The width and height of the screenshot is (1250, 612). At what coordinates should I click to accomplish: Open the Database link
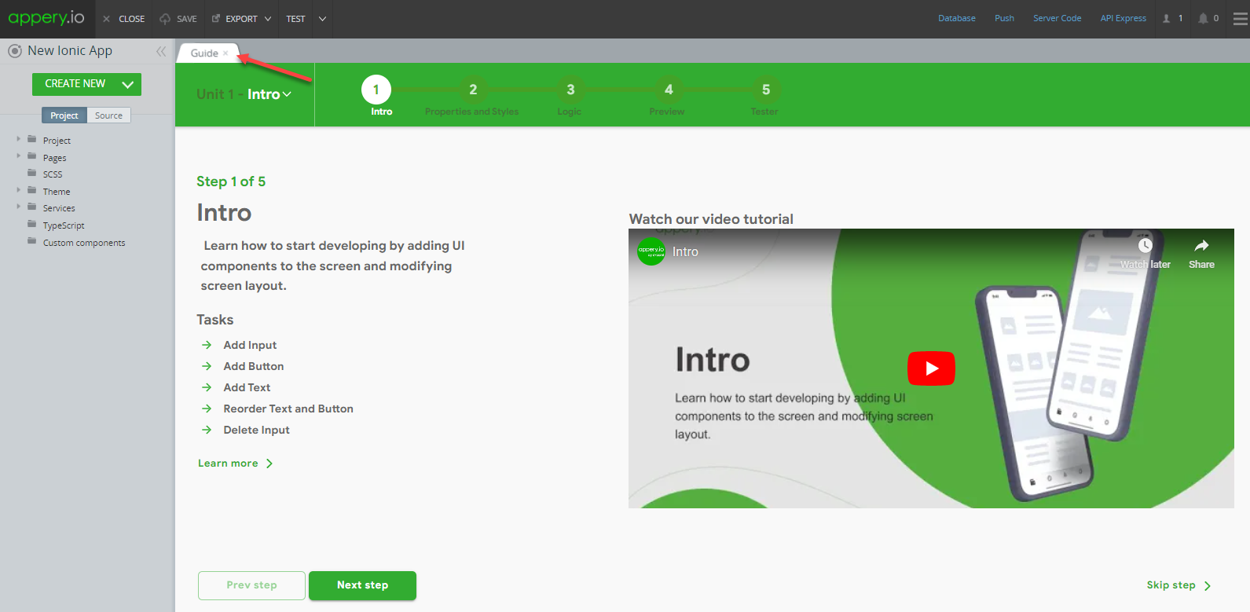957,18
